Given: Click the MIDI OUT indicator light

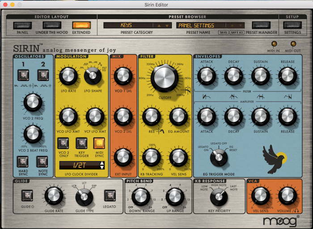Looking at the screenshot, I should 293,44.
